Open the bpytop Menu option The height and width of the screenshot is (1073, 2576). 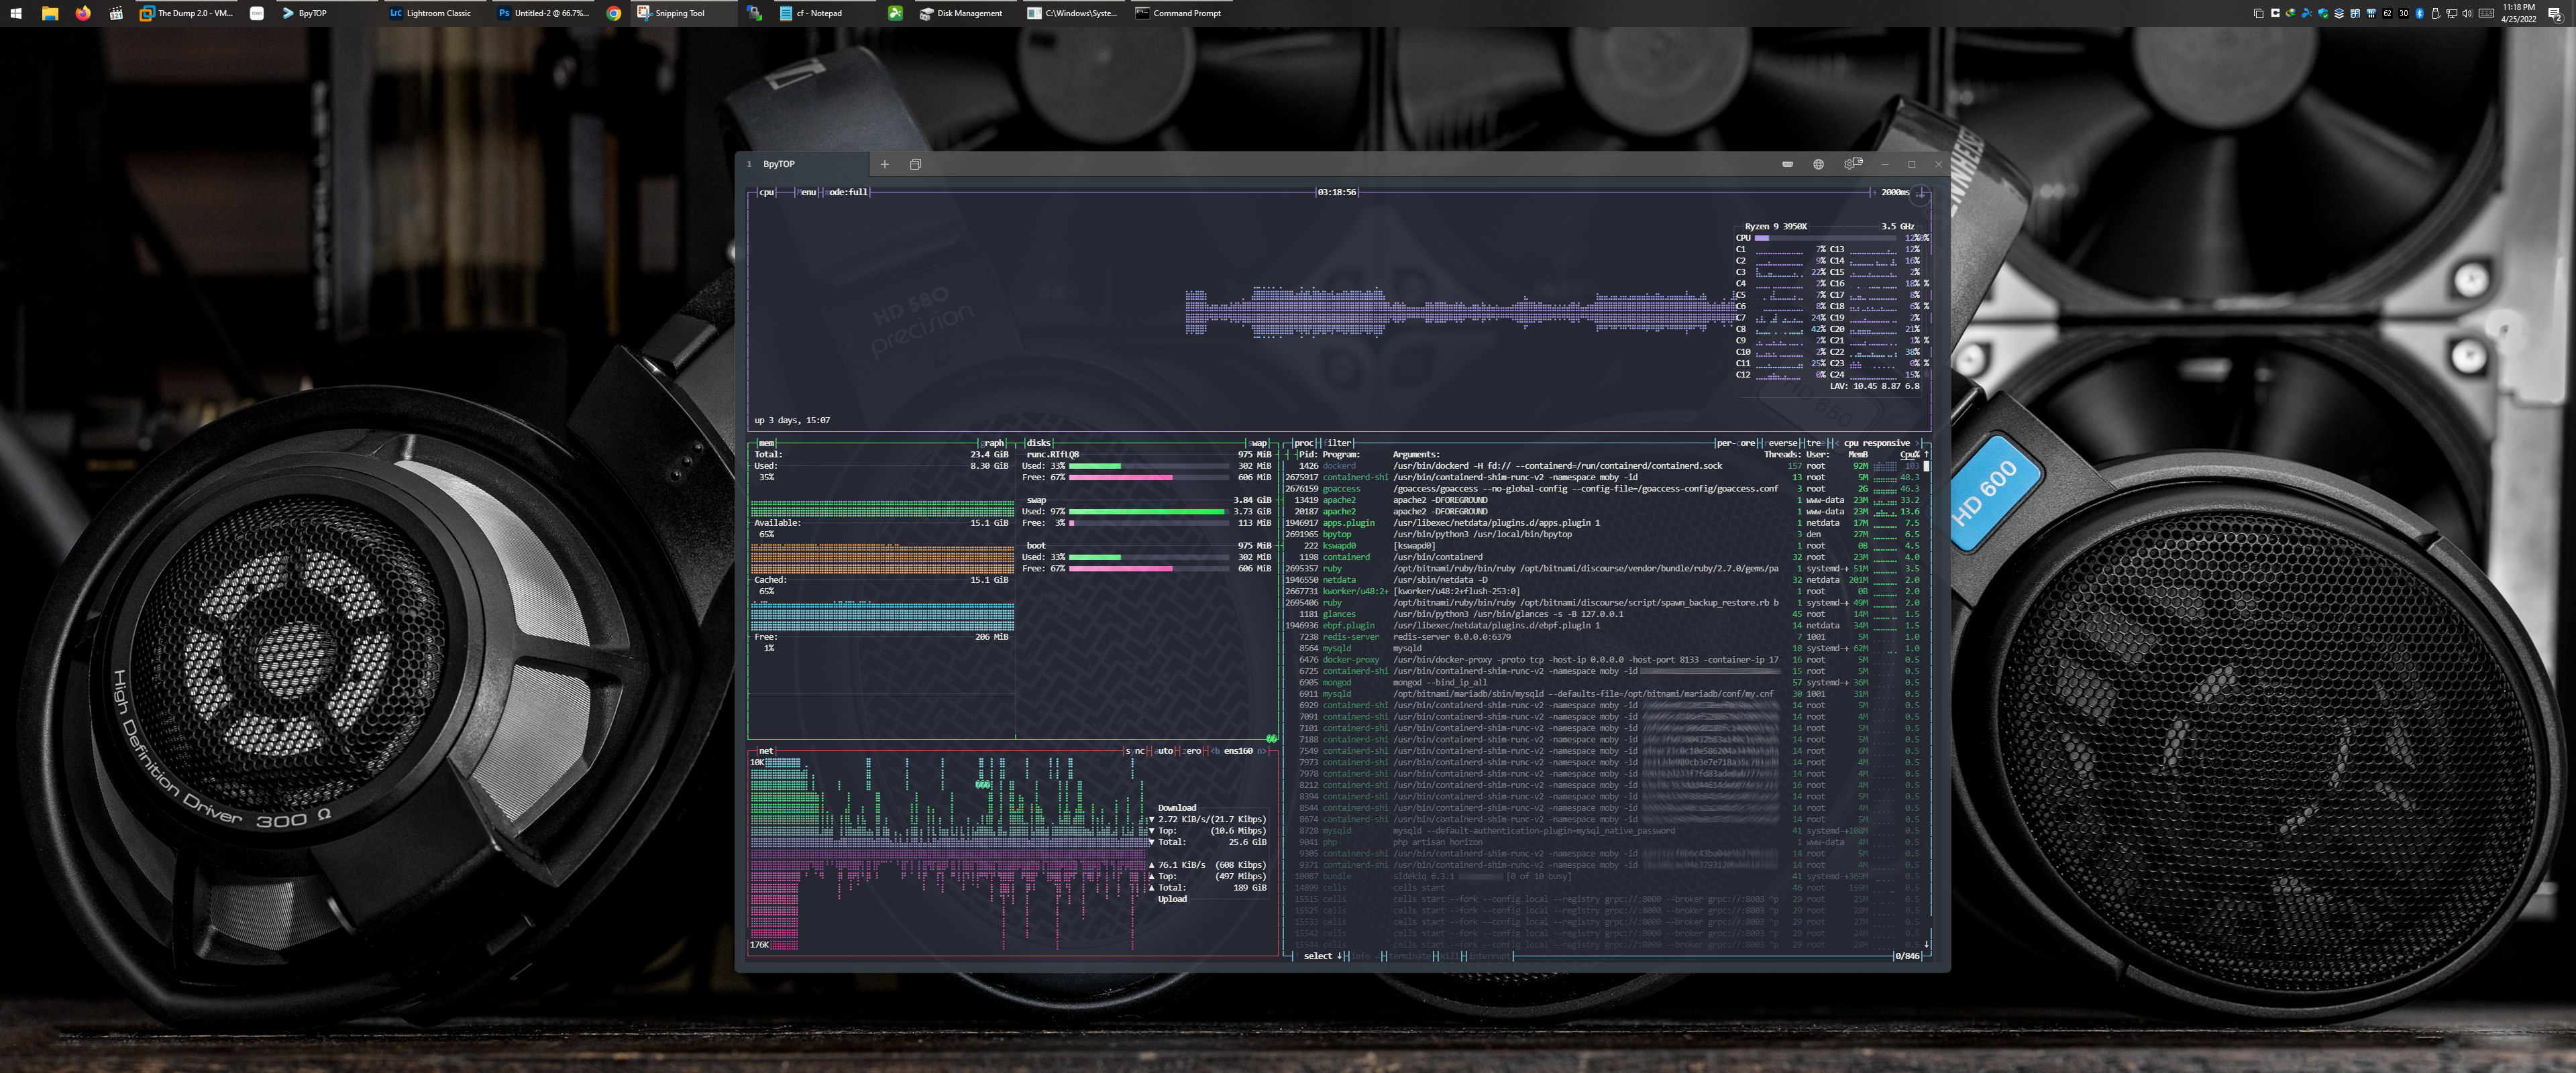(806, 192)
